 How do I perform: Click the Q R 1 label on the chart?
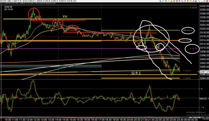136,73
